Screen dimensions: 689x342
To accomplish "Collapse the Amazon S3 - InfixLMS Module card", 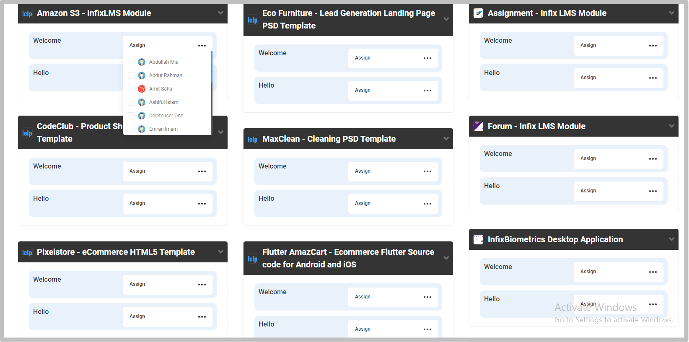I will pyautogui.click(x=220, y=13).
